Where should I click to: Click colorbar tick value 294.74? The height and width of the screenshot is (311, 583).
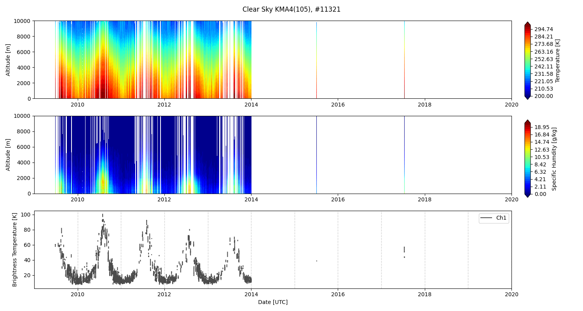point(544,29)
